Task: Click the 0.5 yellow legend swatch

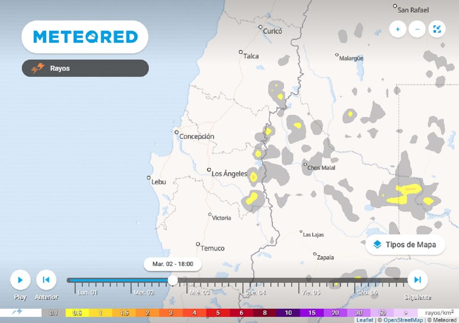Action: click(77, 313)
